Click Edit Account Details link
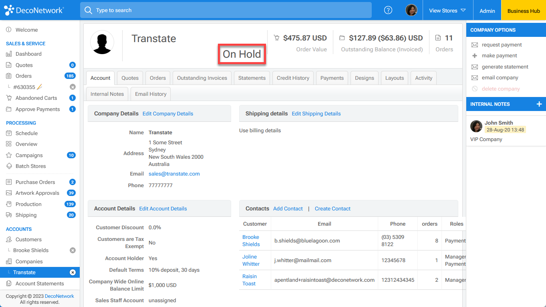Screen dimensions: 546x307 (x=163, y=209)
